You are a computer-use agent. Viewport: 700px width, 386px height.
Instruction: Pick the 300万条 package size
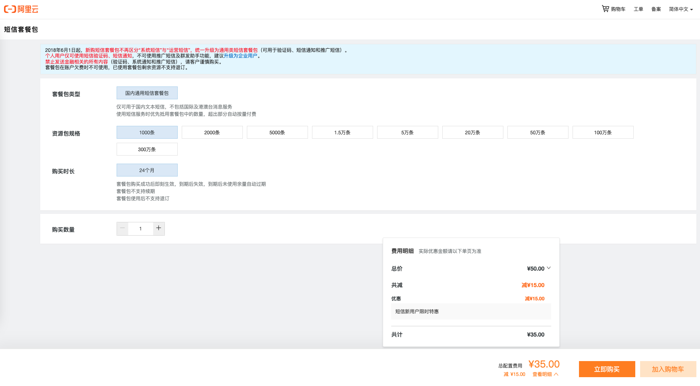147,149
